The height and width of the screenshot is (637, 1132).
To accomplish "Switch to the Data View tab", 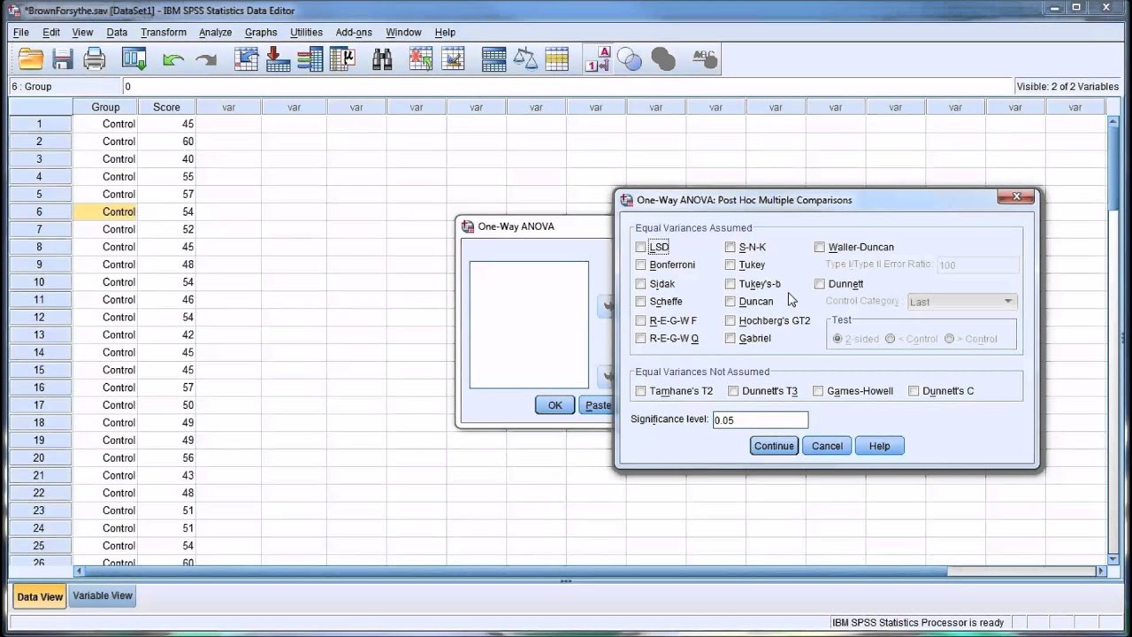I will pyautogui.click(x=40, y=596).
